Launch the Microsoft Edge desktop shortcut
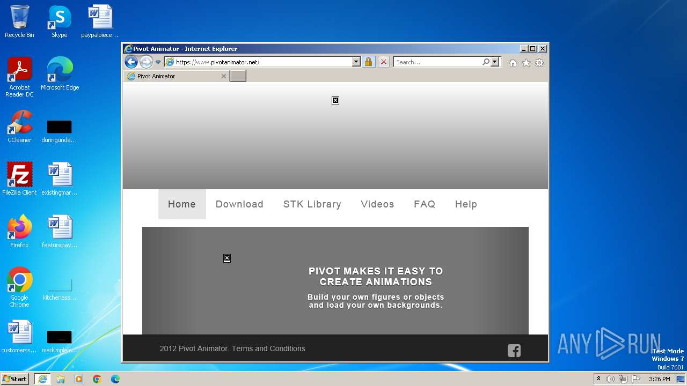 (60, 75)
